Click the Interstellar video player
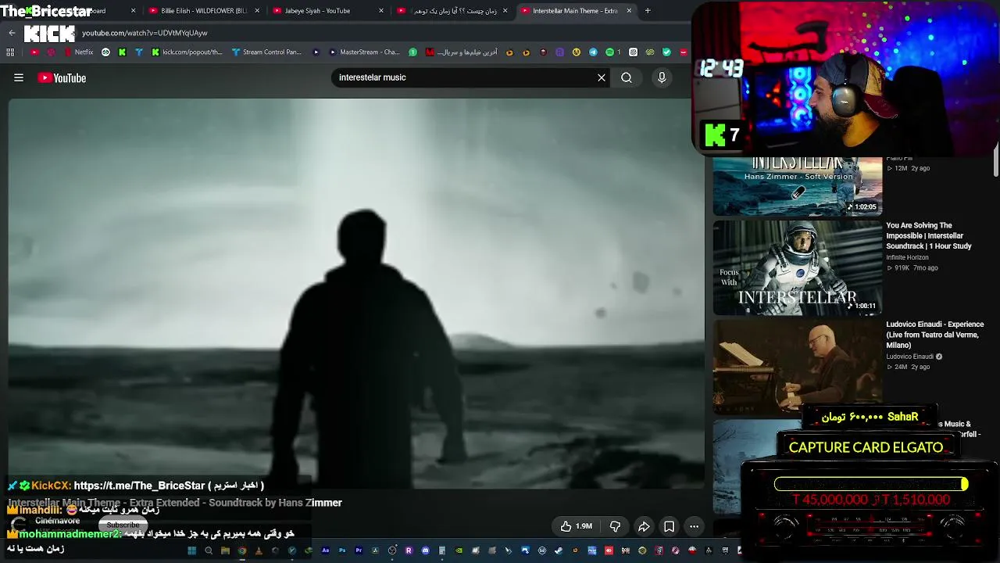 (356, 293)
